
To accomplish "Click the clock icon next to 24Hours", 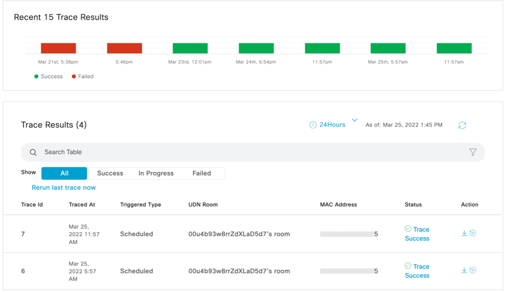I will click(313, 125).
